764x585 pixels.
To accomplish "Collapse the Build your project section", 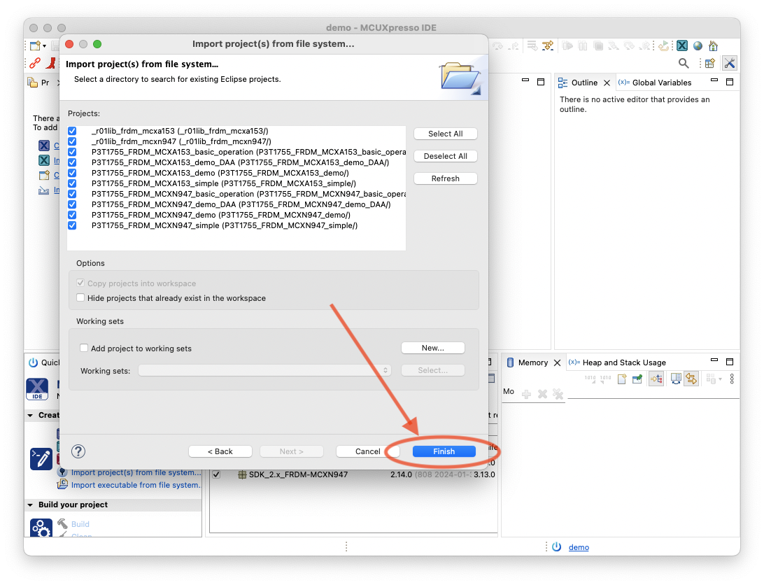I will [x=30, y=505].
